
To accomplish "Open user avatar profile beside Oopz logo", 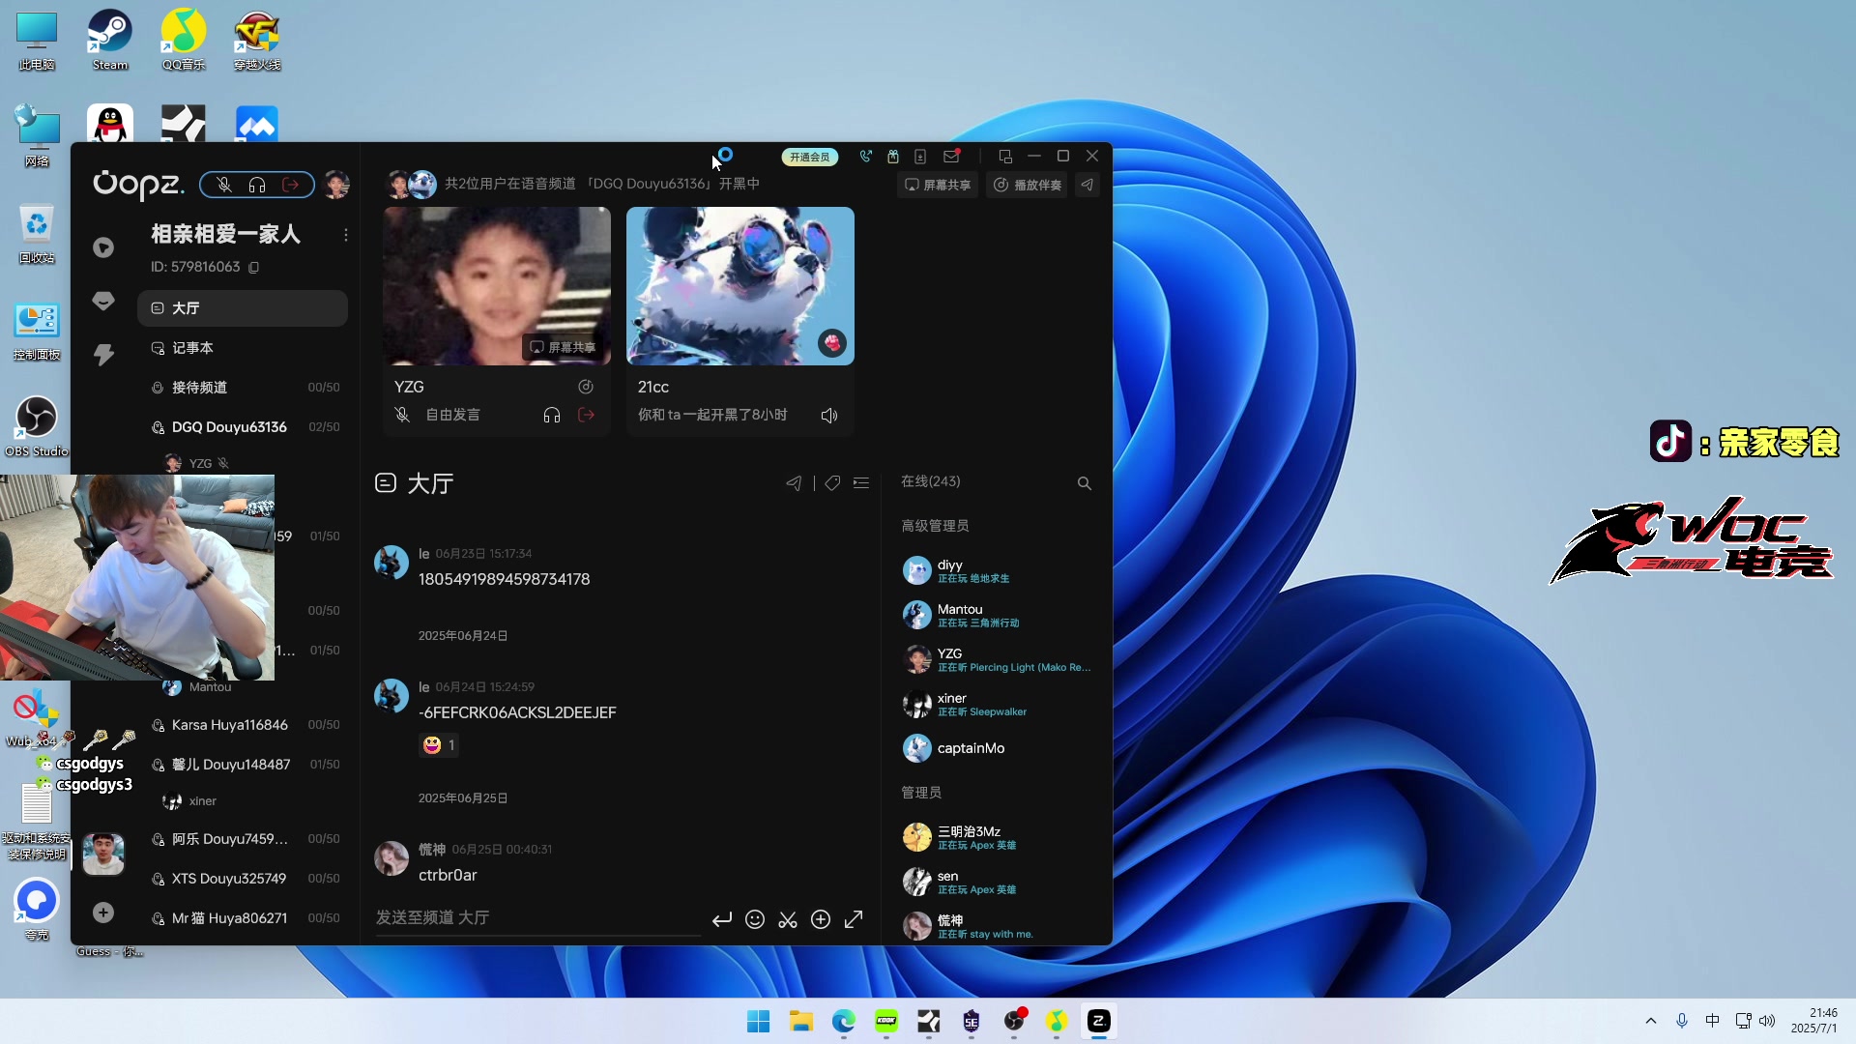I will point(336,185).
